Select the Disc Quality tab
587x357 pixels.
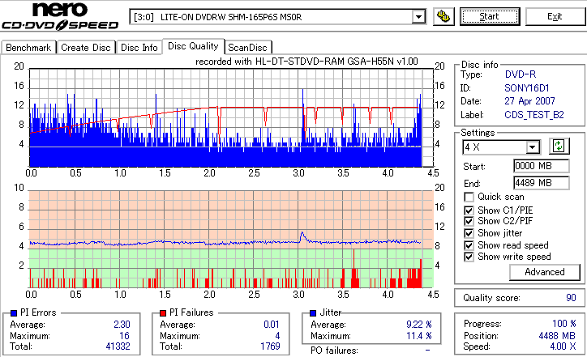tap(193, 46)
